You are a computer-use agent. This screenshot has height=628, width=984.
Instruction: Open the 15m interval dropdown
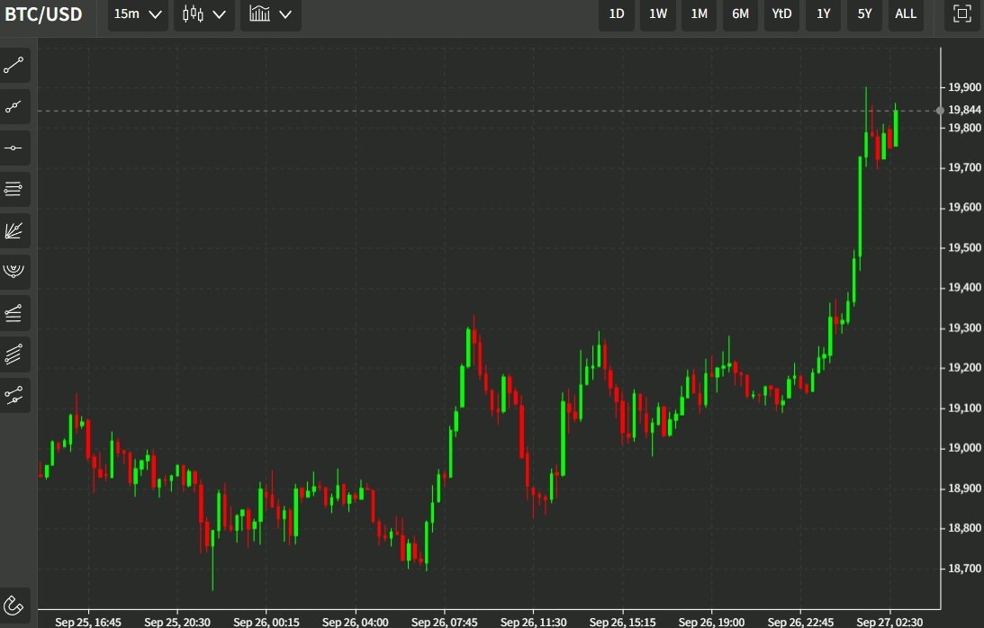click(138, 13)
